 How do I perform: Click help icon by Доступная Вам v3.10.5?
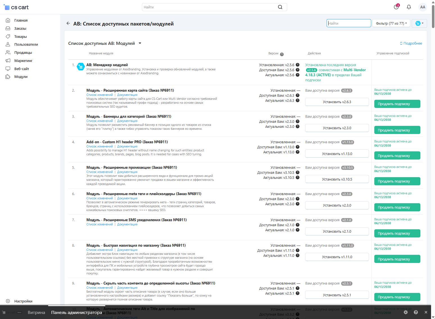(298, 172)
